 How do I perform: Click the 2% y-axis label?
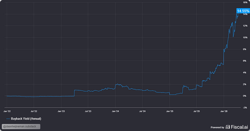pos(245,84)
